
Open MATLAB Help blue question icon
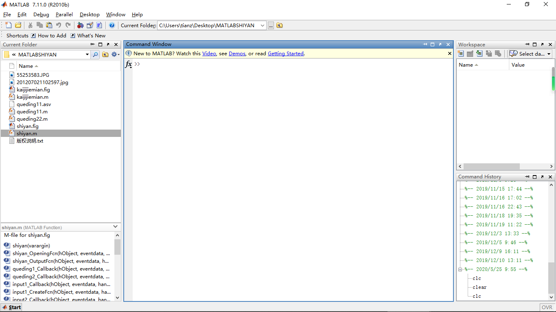point(112,25)
